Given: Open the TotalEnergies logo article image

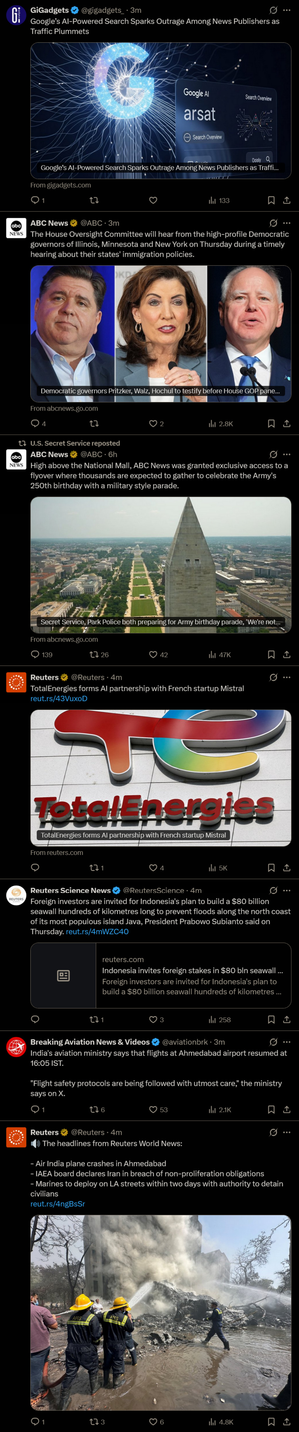Looking at the screenshot, I should pos(161,778).
